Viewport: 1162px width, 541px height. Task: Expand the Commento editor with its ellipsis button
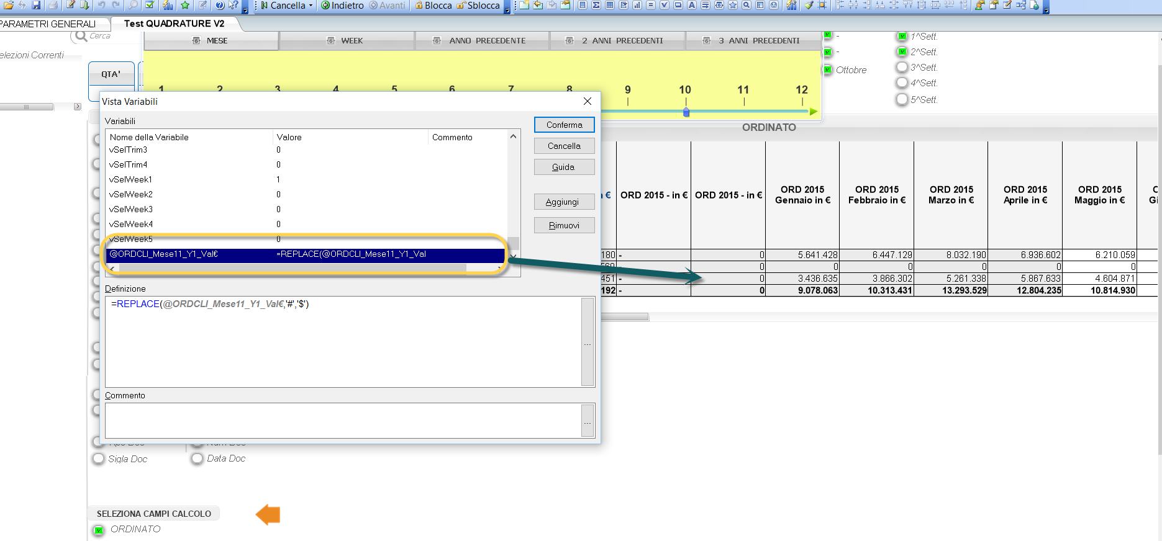[x=588, y=421]
